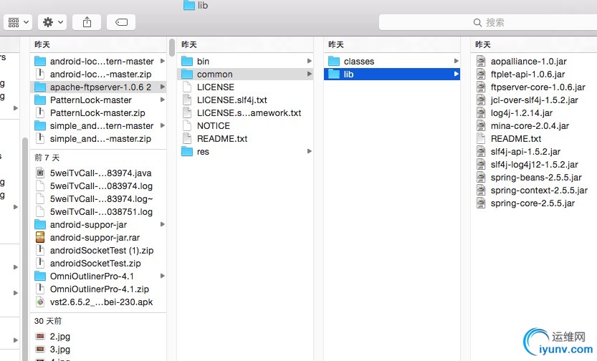The image size is (597, 361).
Task: Select OmniOutlinerPro-4.1.zip file
Action: point(98,289)
